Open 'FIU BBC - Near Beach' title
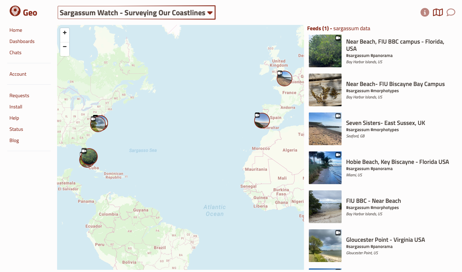Viewport: 462px width, 272px height. point(373,201)
